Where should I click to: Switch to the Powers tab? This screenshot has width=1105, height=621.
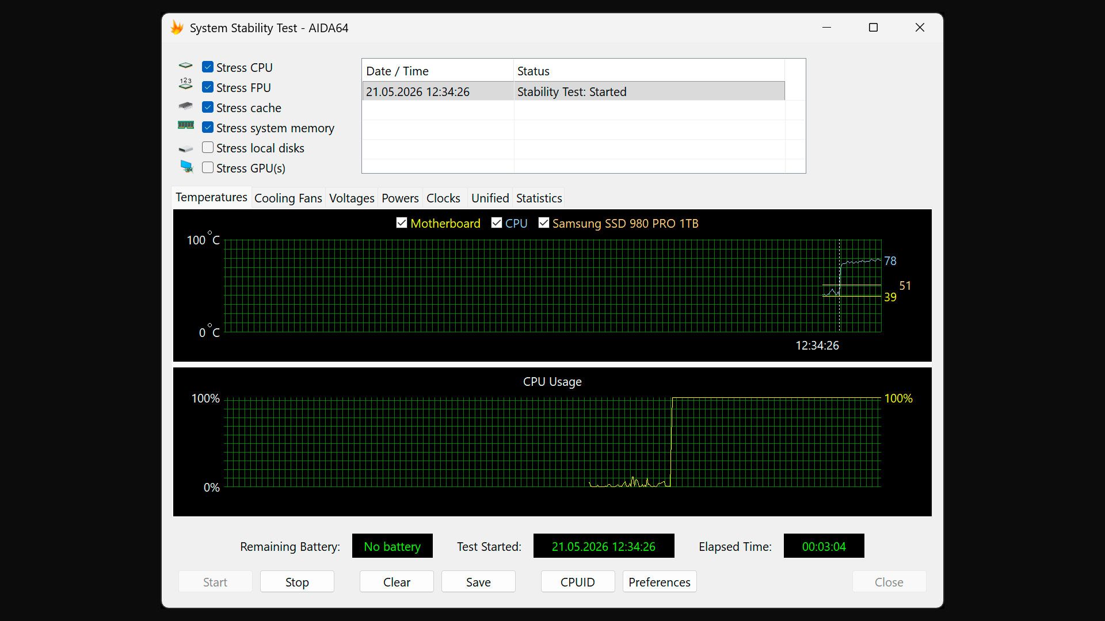click(400, 198)
